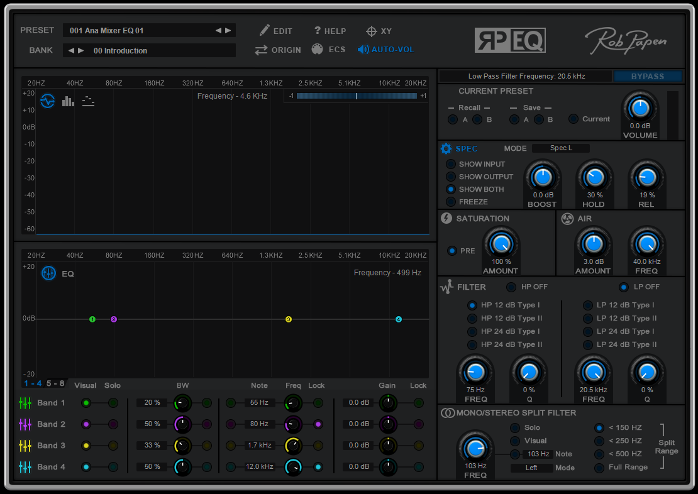Click the SATURATION lightning icon
The height and width of the screenshot is (494, 698).
pos(446,218)
